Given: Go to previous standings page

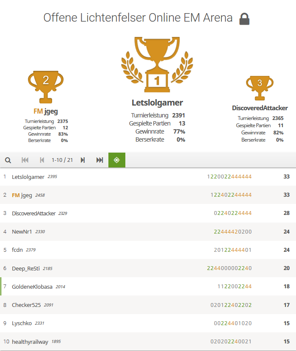Looking at the screenshot, I should click(41, 160).
